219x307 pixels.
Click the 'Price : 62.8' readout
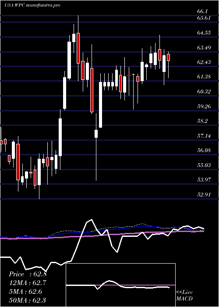[x=28, y=274]
